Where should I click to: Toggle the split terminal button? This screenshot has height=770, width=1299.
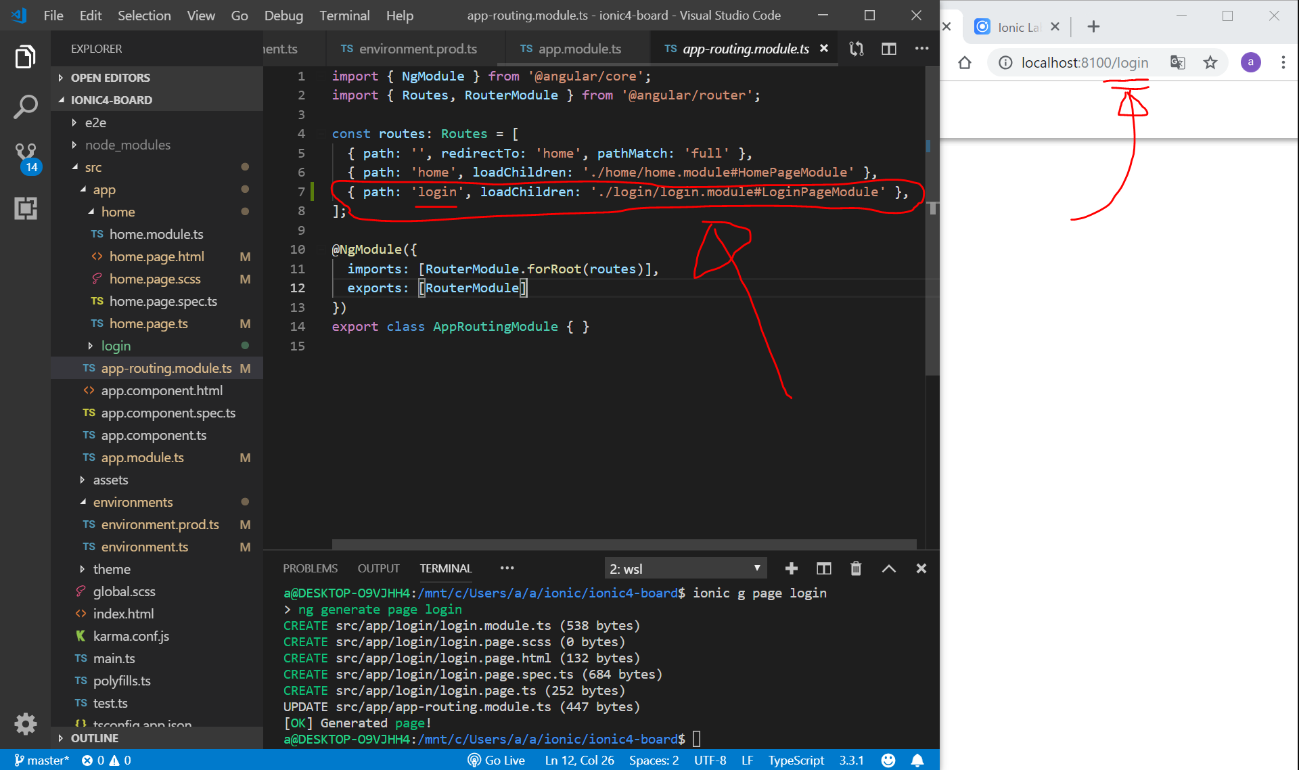point(823,568)
